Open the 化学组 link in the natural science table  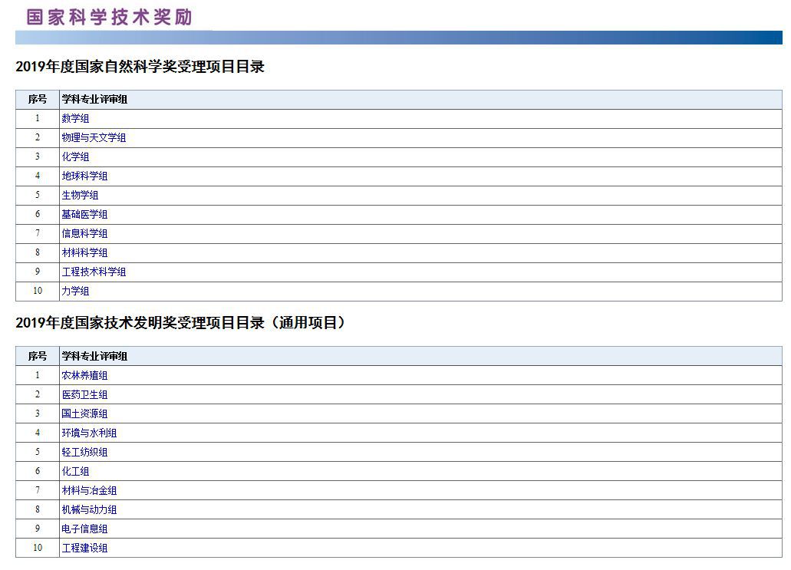click(74, 157)
